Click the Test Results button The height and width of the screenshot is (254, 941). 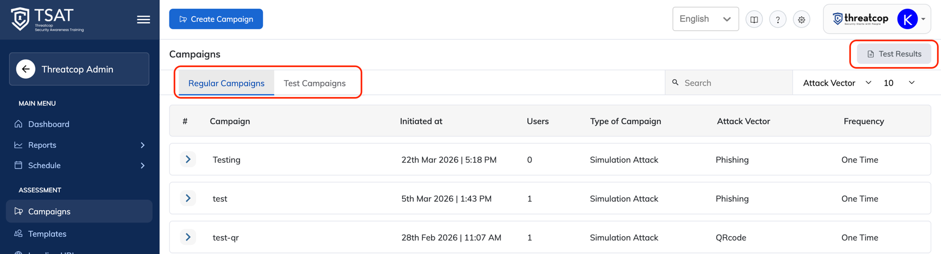[x=894, y=54]
